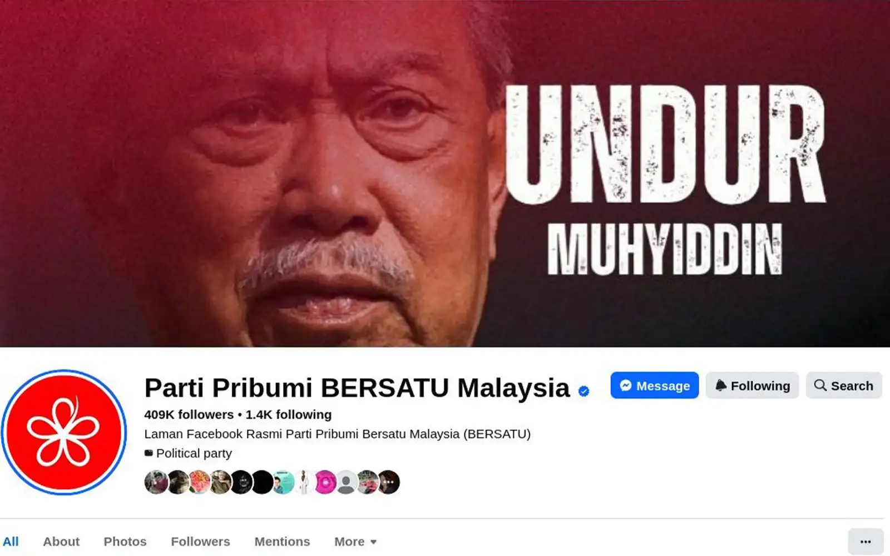The width and height of the screenshot is (890, 556).
Task: Open the Mentions tab
Action: pyautogui.click(x=282, y=542)
